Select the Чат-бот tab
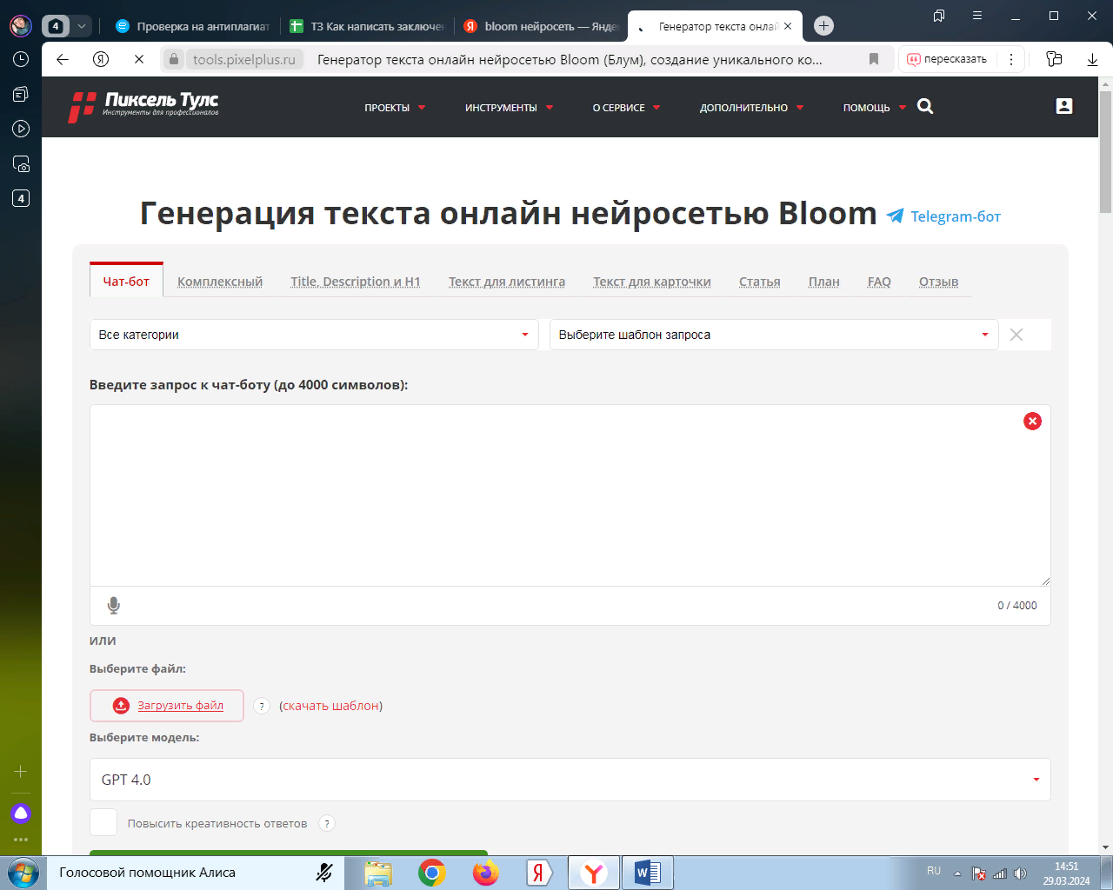The width and height of the screenshot is (1113, 890). pyautogui.click(x=126, y=281)
